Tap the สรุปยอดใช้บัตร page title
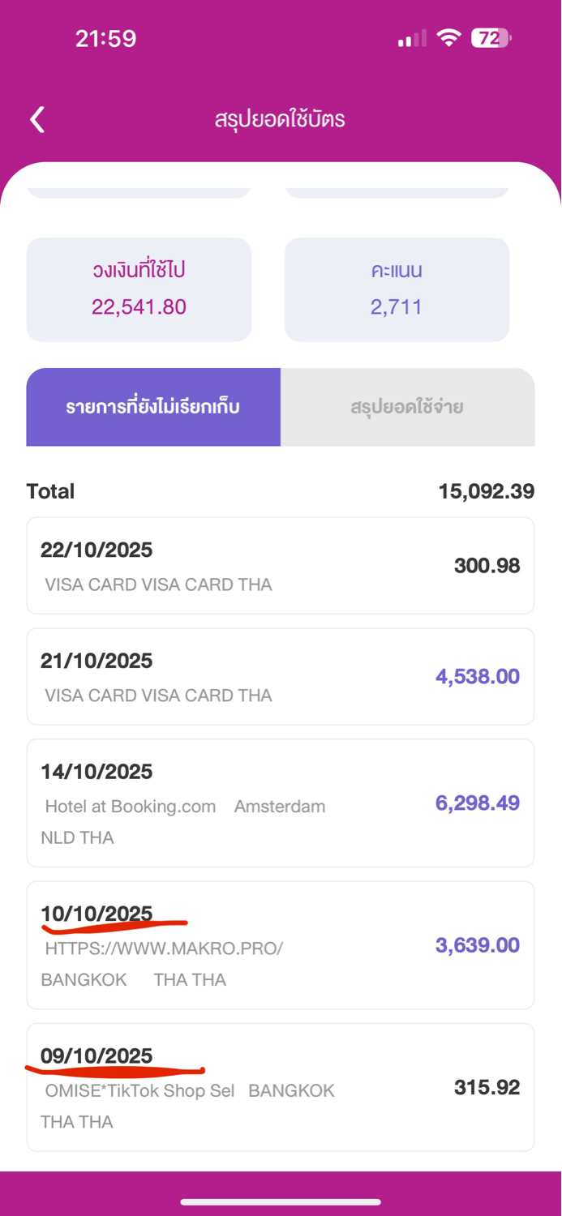 point(280,120)
